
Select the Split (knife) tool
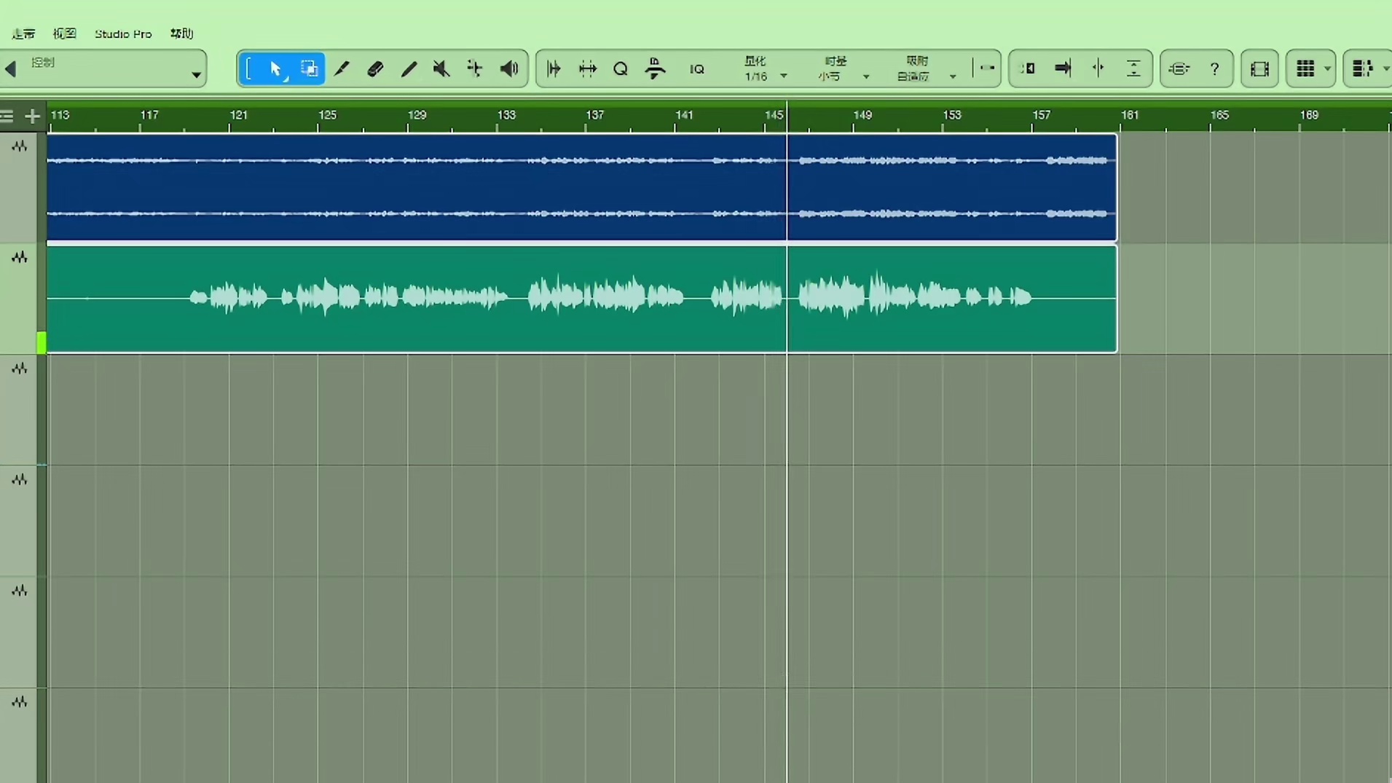342,69
